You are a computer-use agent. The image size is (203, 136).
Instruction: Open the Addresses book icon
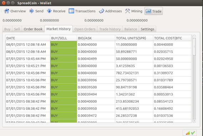pos(101,11)
